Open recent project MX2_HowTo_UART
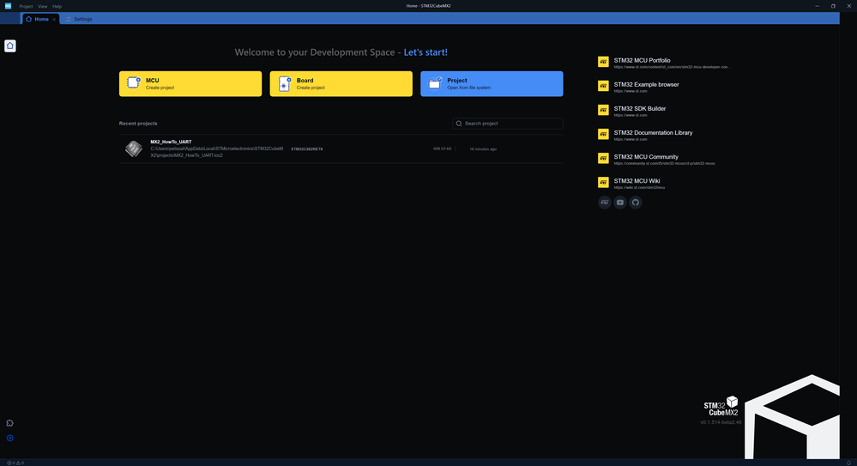Image resolution: width=857 pixels, height=466 pixels. 341,148
